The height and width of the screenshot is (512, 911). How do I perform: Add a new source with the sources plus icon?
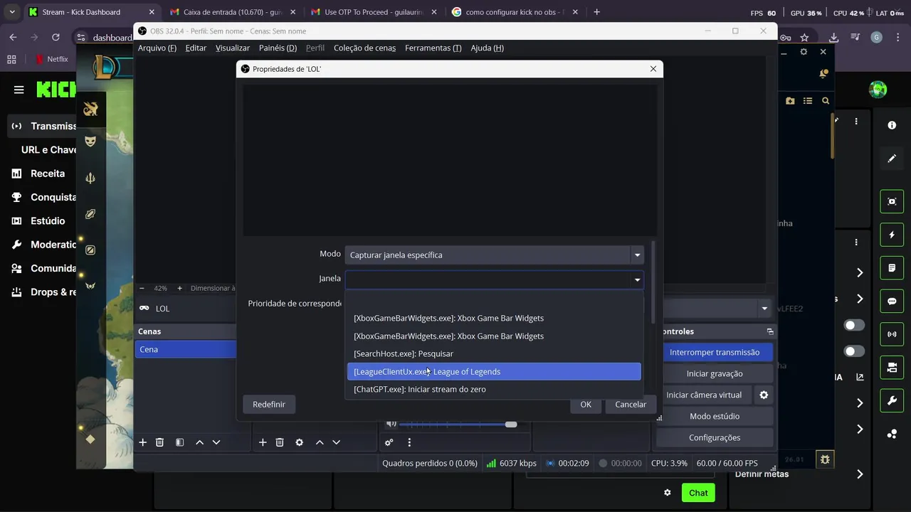click(x=263, y=442)
